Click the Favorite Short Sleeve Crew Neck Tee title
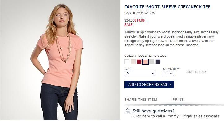 (x=167, y=7)
